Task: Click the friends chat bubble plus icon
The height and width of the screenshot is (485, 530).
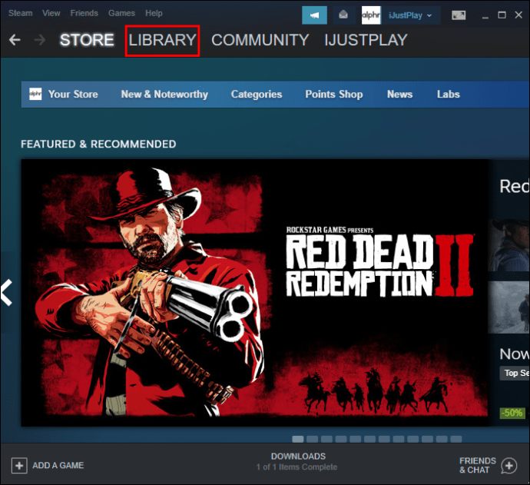Action: point(509,466)
